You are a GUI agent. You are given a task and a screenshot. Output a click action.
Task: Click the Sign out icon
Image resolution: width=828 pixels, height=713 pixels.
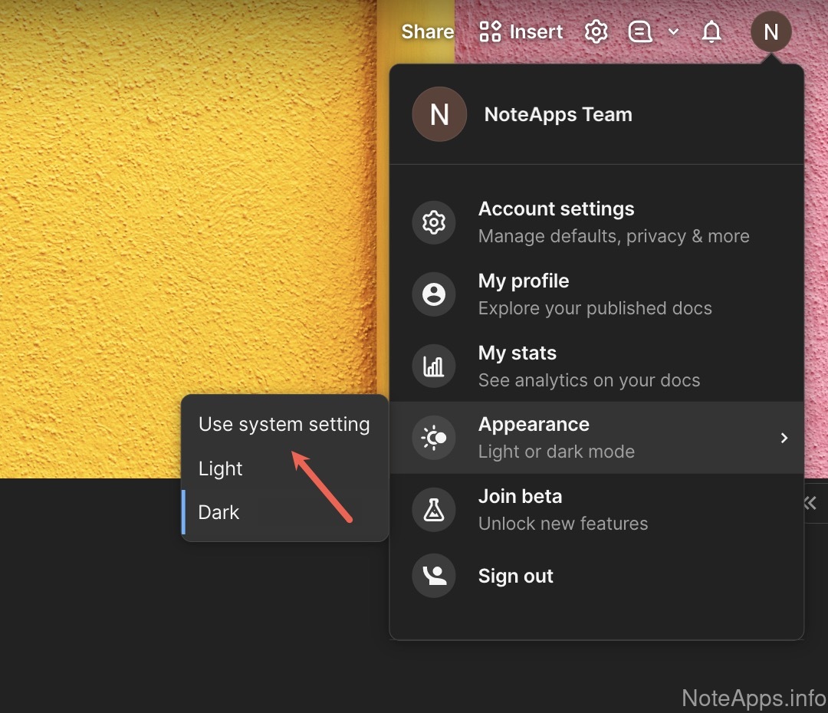point(434,576)
